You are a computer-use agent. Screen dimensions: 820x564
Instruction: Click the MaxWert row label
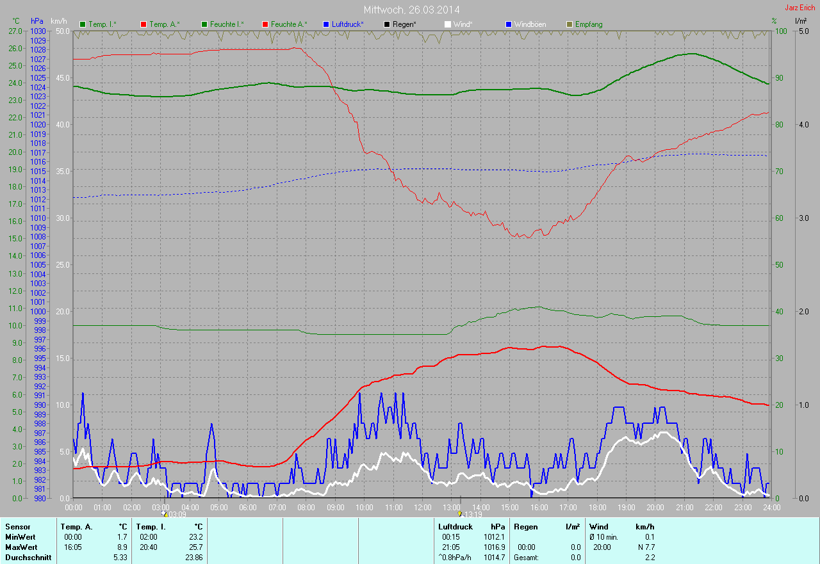[x=21, y=547]
